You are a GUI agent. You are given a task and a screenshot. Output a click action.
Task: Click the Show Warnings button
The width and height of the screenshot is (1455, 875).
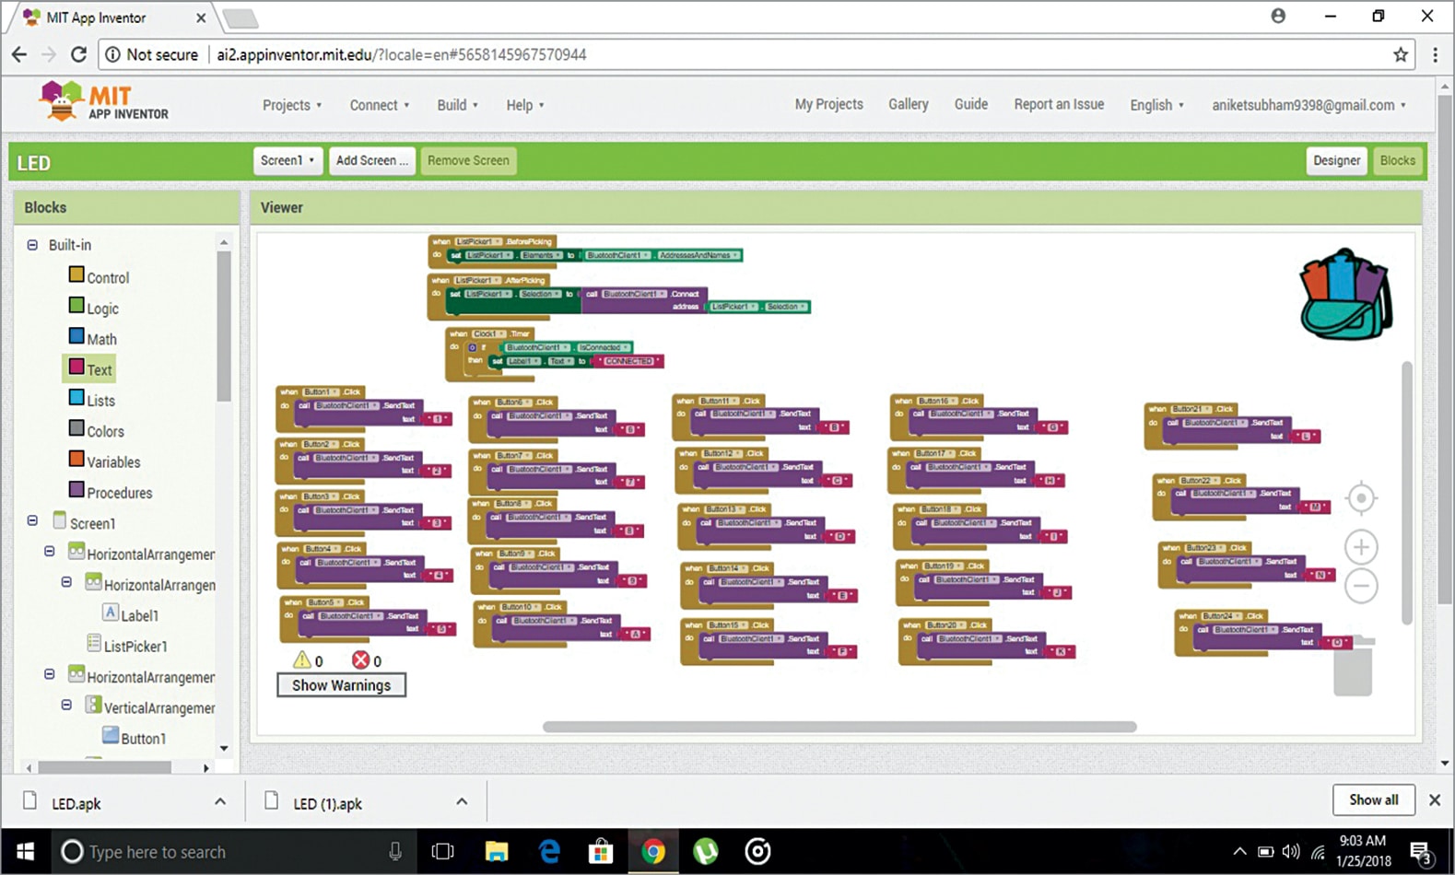click(x=341, y=685)
